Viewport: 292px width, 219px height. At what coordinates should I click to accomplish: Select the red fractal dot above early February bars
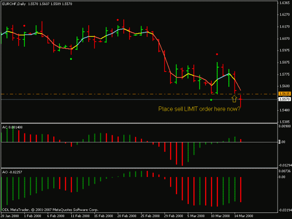tap(24, 26)
